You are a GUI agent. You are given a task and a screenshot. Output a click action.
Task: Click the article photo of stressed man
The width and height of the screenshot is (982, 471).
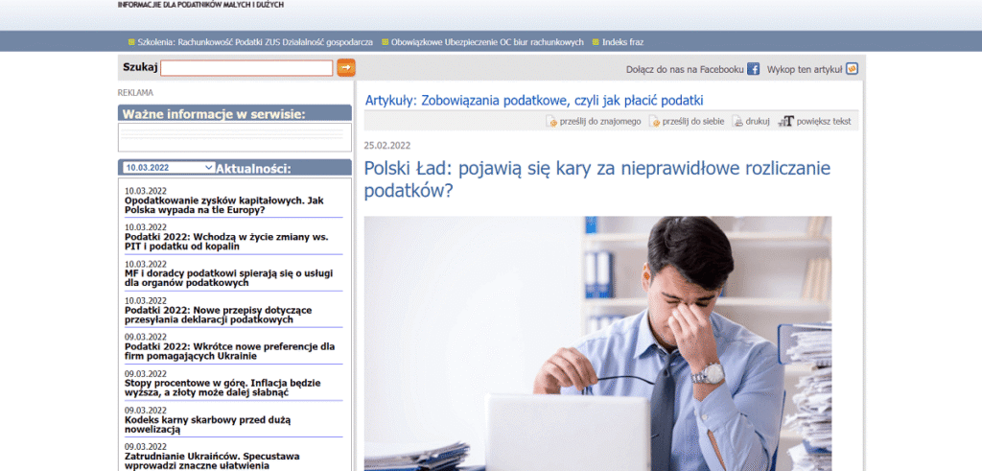click(x=597, y=342)
